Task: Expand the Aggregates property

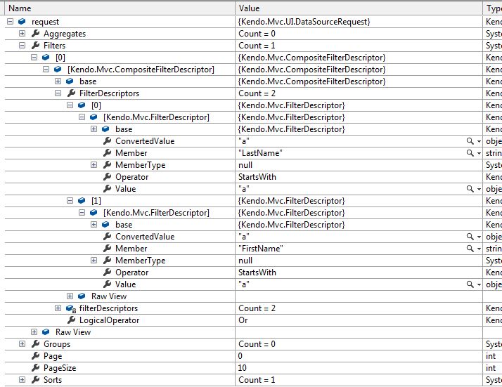Action: (22, 33)
